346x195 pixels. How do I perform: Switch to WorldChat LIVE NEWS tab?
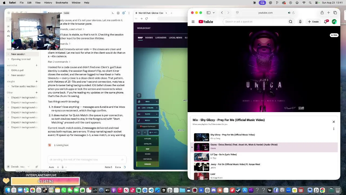161,38
